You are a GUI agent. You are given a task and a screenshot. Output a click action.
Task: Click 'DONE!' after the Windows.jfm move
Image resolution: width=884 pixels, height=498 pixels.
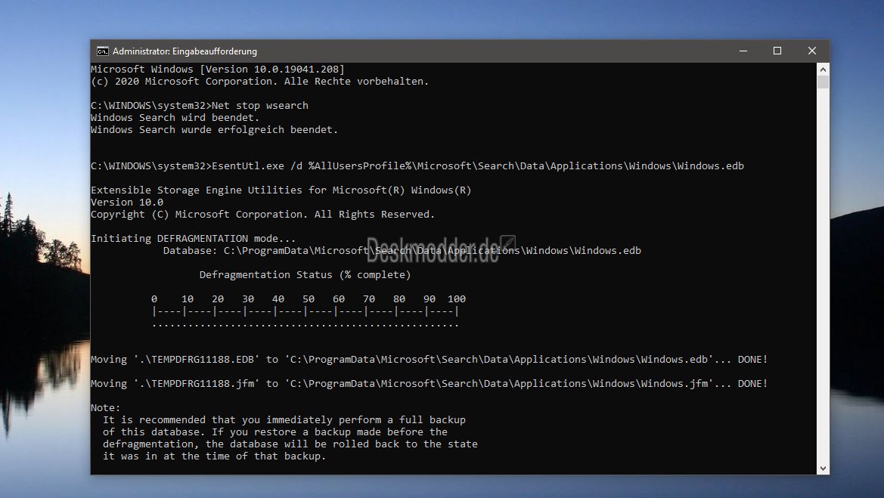pos(752,384)
